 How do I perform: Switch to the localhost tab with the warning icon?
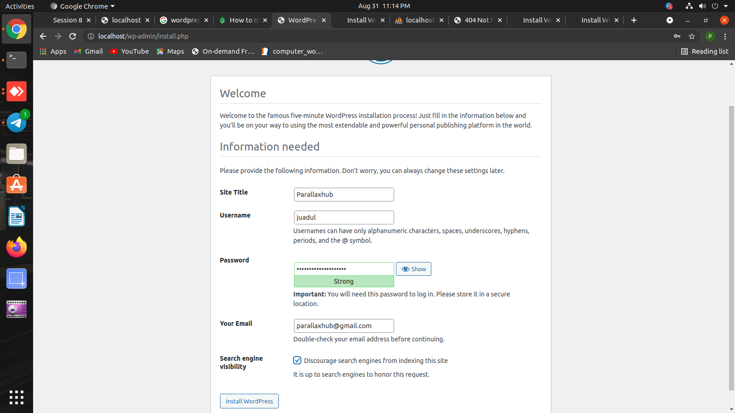(x=419, y=20)
